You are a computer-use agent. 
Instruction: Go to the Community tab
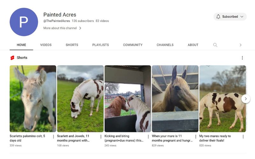133,45
